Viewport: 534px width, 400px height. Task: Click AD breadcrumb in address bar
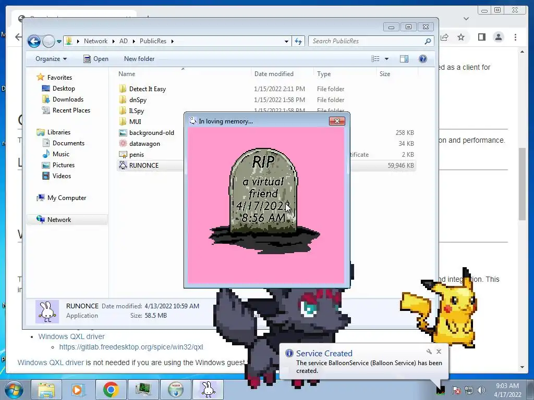point(123,41)
